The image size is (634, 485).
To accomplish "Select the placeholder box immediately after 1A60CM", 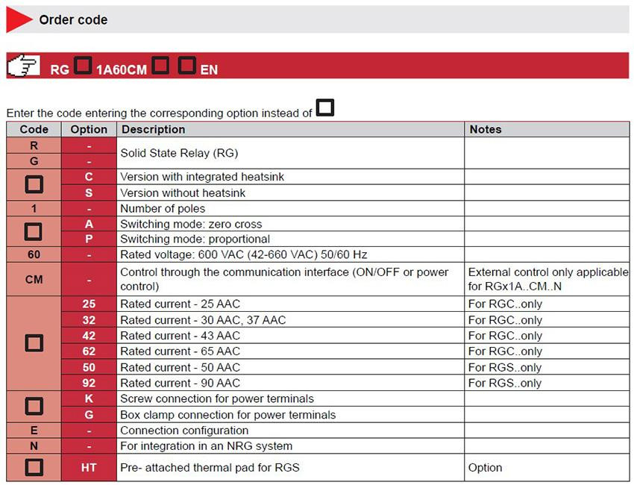I will 160,65.
